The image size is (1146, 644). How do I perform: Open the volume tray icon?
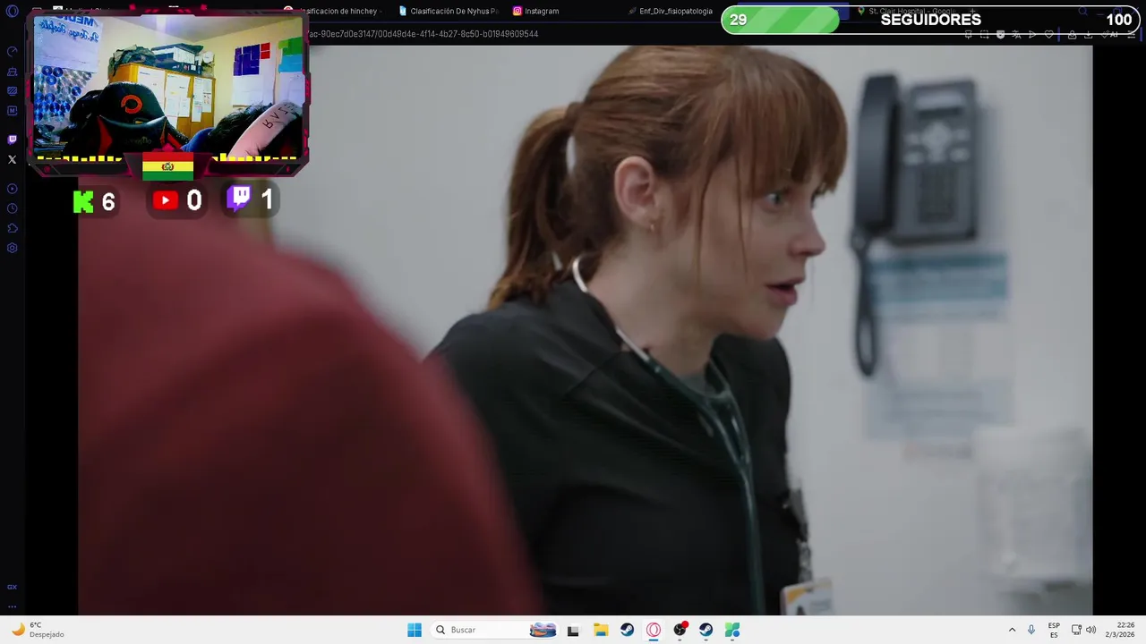1090,630
